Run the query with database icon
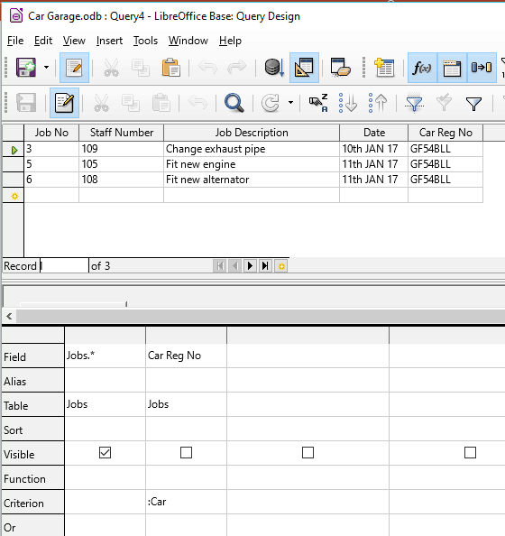 [274, 68]
